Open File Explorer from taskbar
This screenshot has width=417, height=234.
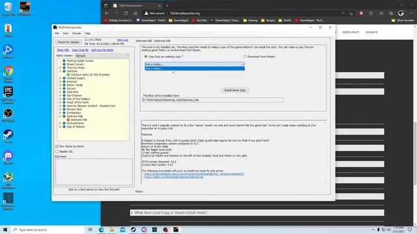pos(112,229)
